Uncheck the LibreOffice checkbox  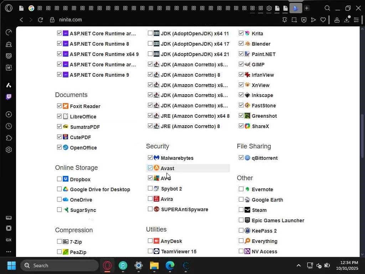point(59,116)
